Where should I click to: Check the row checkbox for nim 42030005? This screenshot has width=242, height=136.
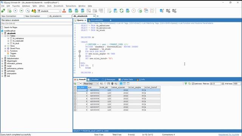pyautogui.click(x=75, y=102)
